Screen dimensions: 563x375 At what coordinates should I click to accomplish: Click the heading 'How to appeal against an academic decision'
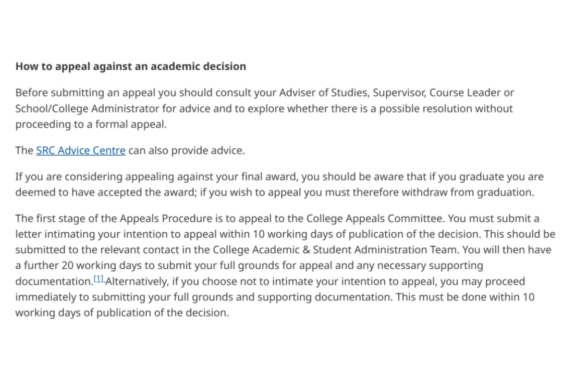[131, 66]
